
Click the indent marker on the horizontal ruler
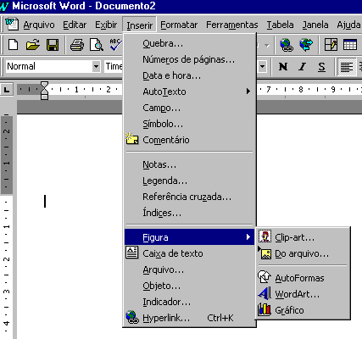(44, 91)
